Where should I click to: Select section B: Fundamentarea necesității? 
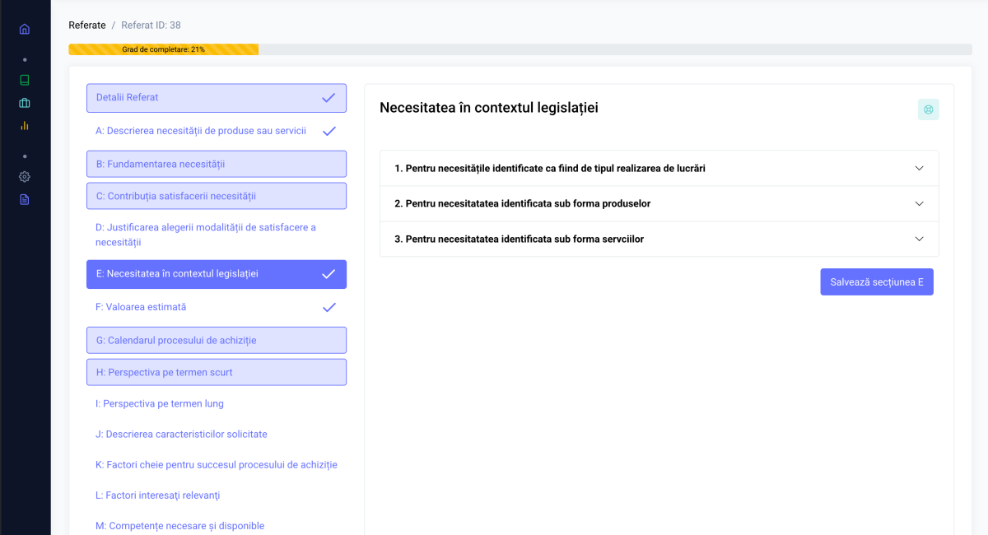pos(216,164)
